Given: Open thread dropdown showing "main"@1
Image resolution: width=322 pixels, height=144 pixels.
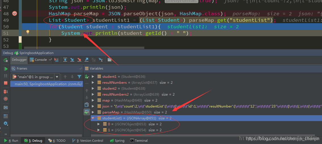Looking at the screenshot, I should tap(35, 77).
